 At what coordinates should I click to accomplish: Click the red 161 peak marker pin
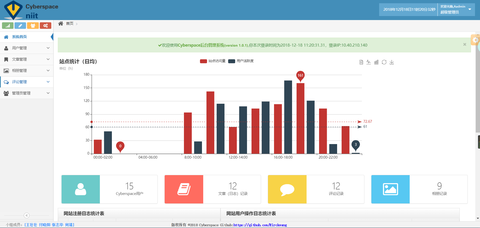[300, 76]
